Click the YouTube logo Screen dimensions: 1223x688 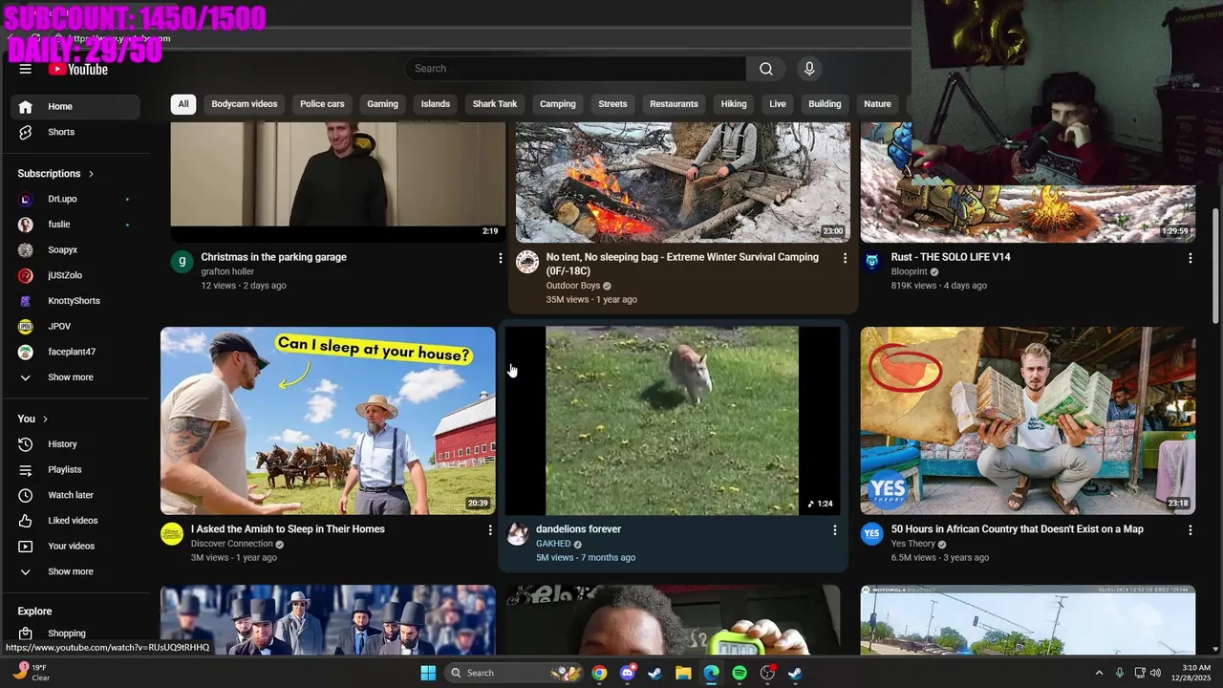(78, 69)
